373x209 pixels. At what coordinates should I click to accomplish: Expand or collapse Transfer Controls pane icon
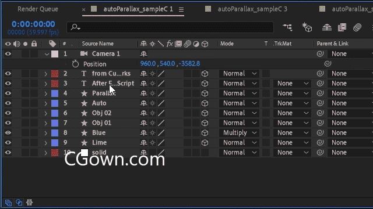19,203
